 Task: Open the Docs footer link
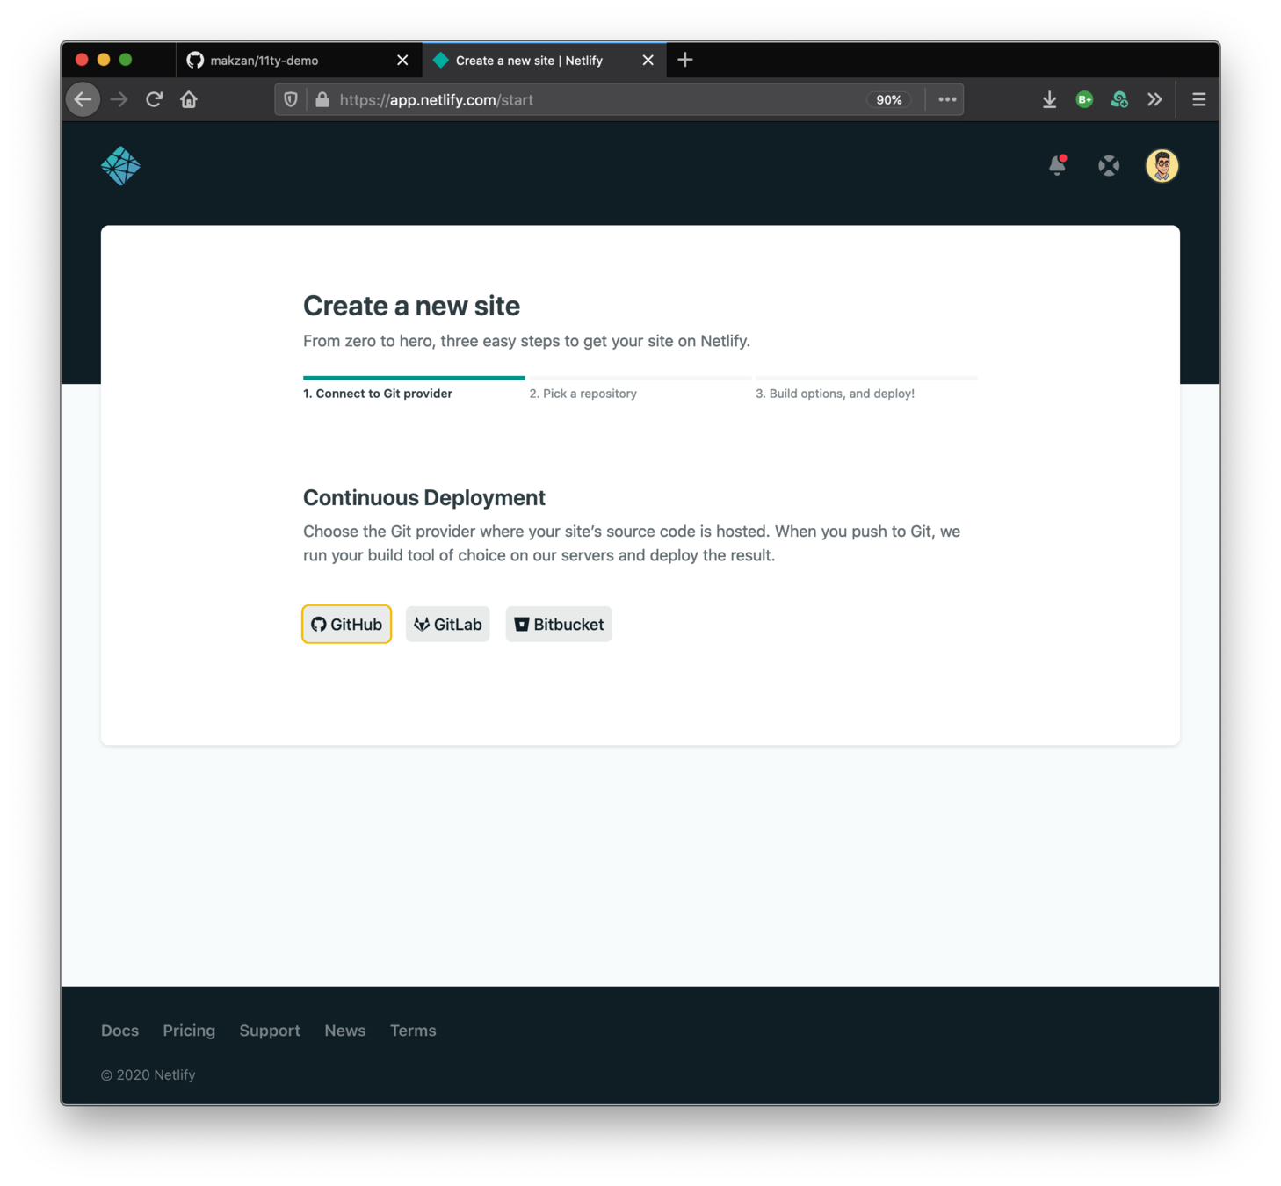click(119, 1031)
